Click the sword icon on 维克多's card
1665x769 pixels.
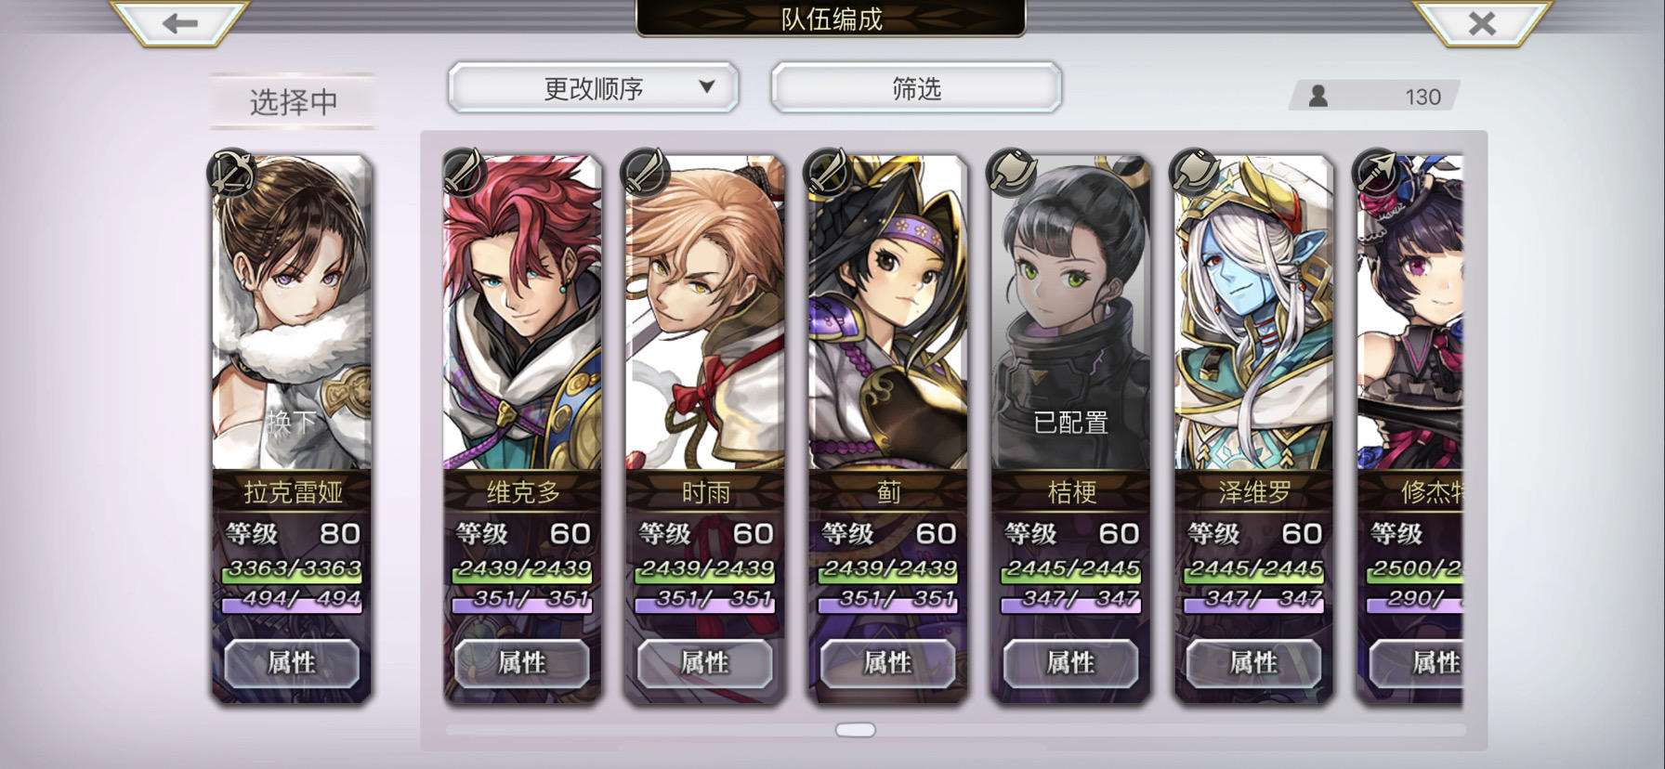[464, 173]
